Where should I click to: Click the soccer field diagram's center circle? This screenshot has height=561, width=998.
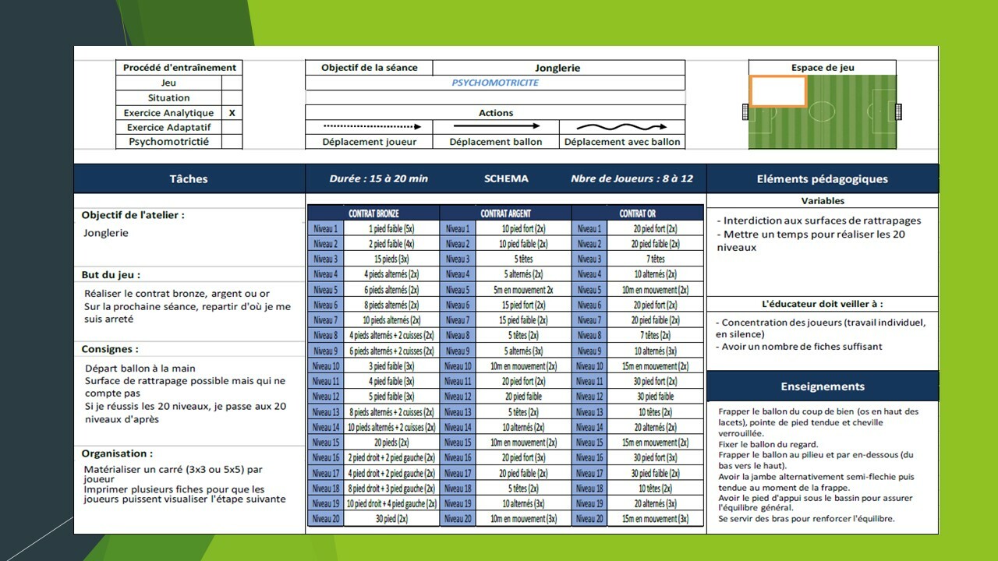point(823,112)
